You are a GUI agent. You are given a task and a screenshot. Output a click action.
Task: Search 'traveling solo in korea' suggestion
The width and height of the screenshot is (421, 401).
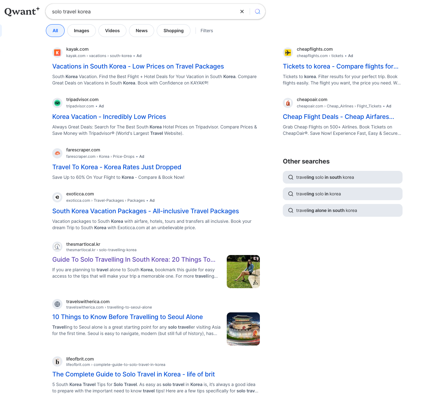342,194
